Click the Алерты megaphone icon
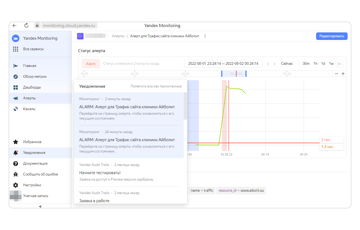 click(16, 98)
